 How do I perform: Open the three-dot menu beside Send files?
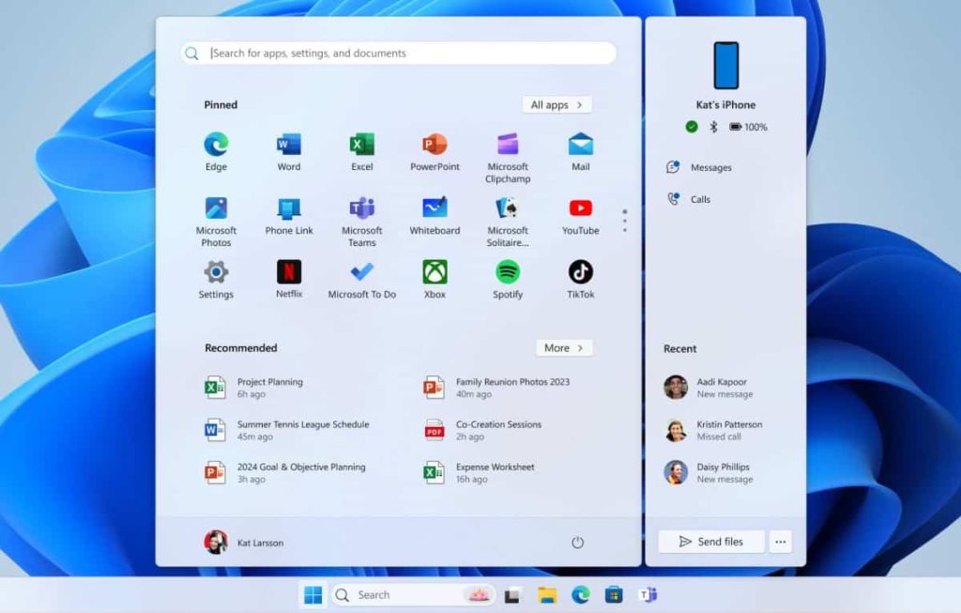point(780,542)
